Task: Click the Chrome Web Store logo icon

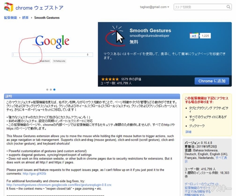Action: pos(9,7)
